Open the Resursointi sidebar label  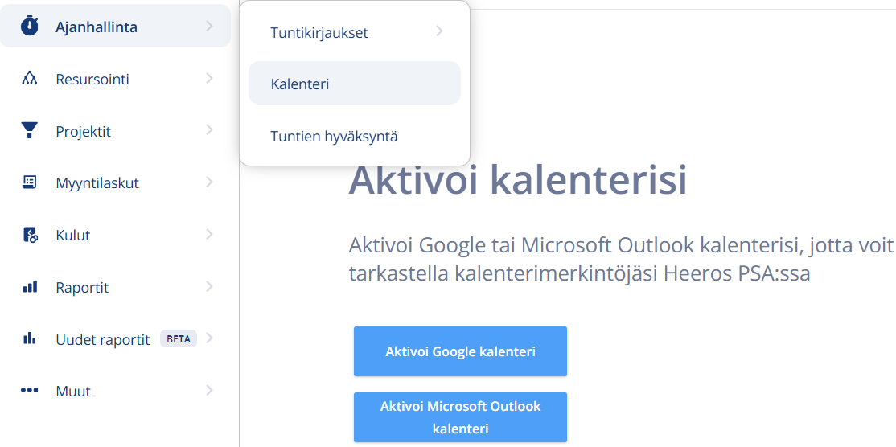click(x=92, y=80)
